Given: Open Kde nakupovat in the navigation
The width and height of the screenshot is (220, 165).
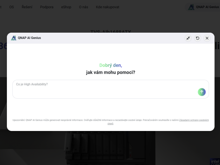Looking at the screenshot, I should pyautogui.click(x=108, y=7).
